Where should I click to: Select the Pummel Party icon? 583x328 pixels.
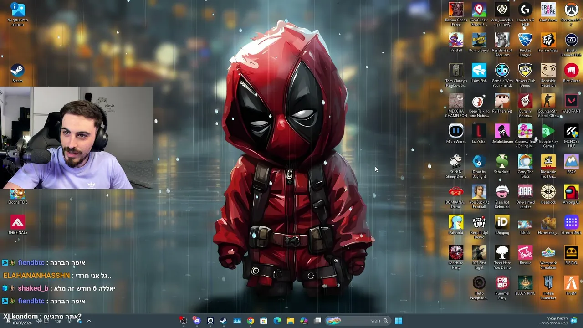click(x=502, y=288)
